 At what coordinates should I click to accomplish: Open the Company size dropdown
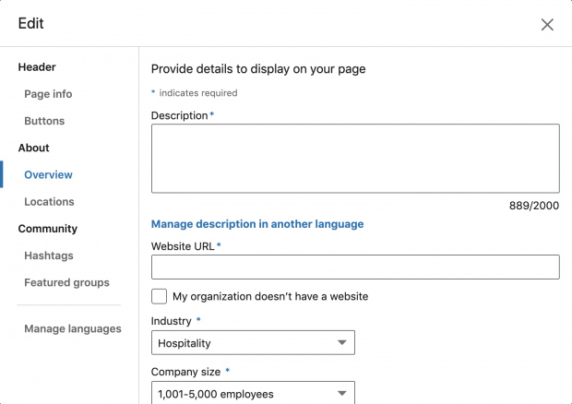[x=252, y=393]
